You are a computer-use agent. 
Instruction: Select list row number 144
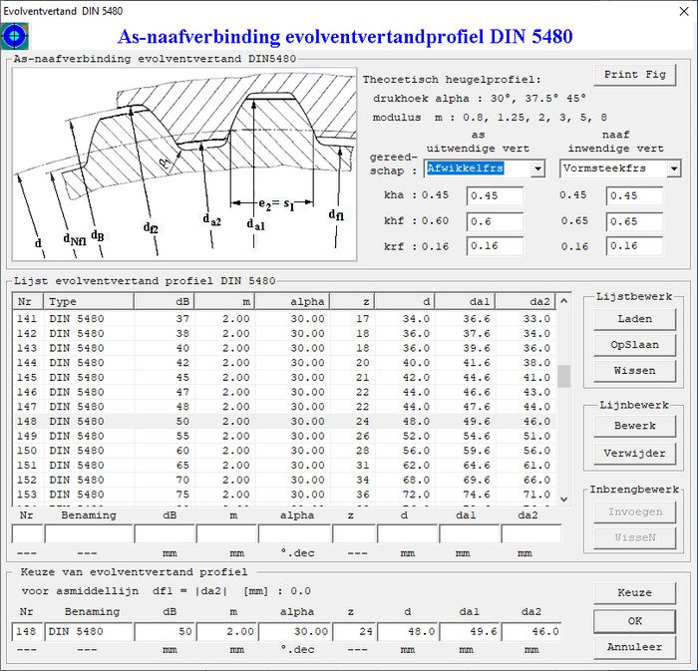(284, 363)
